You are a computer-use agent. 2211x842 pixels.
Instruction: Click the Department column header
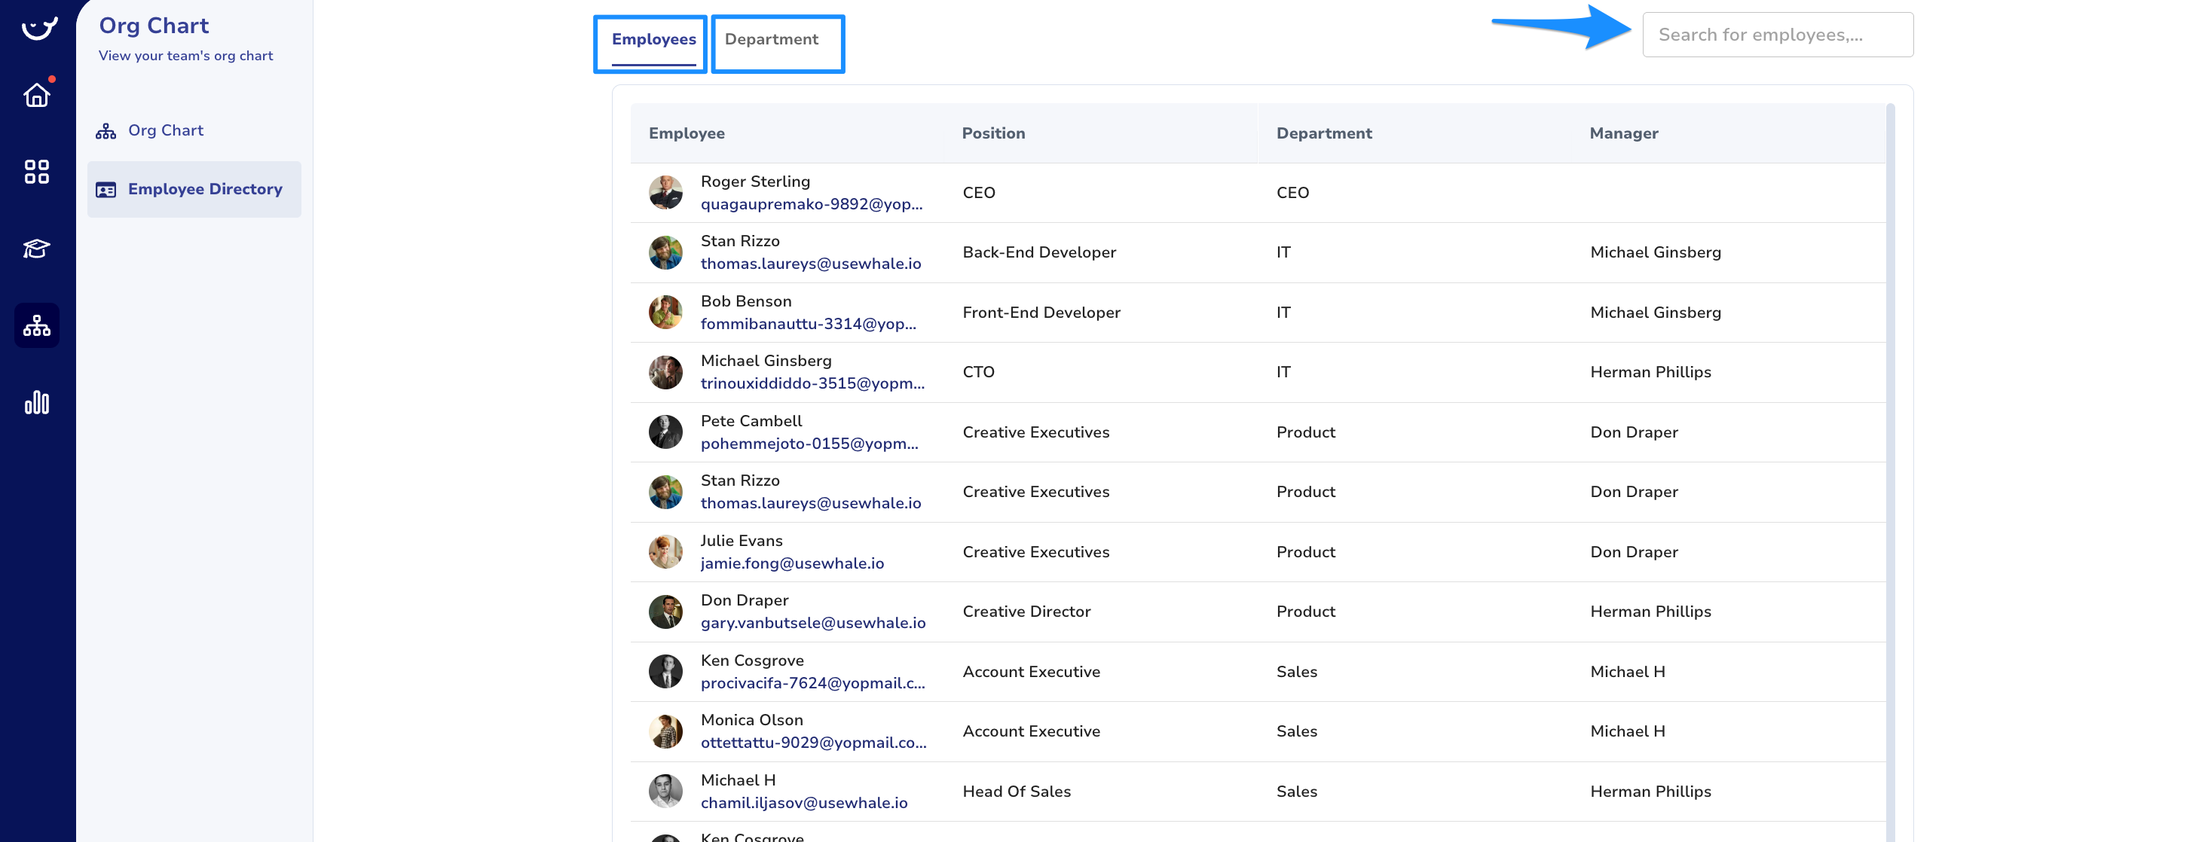tap(1323, 133)
